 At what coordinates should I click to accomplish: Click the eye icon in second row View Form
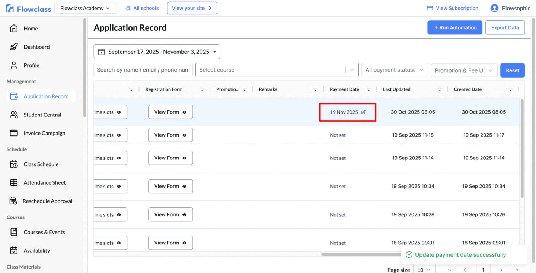185,135
